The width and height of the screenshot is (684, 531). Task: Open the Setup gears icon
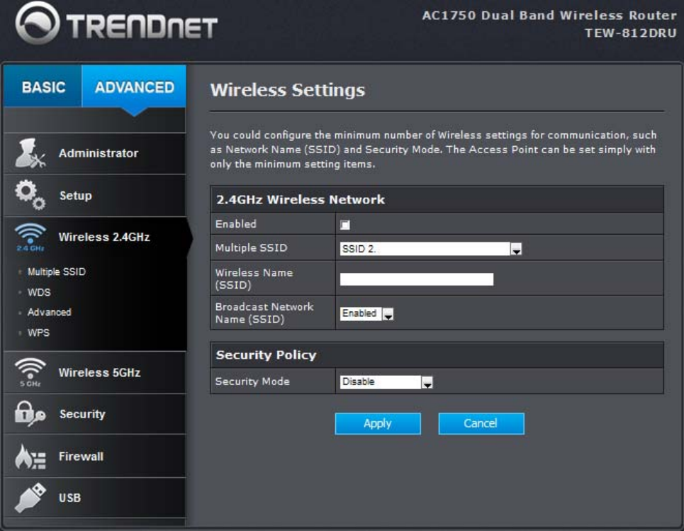coord(30,195)
